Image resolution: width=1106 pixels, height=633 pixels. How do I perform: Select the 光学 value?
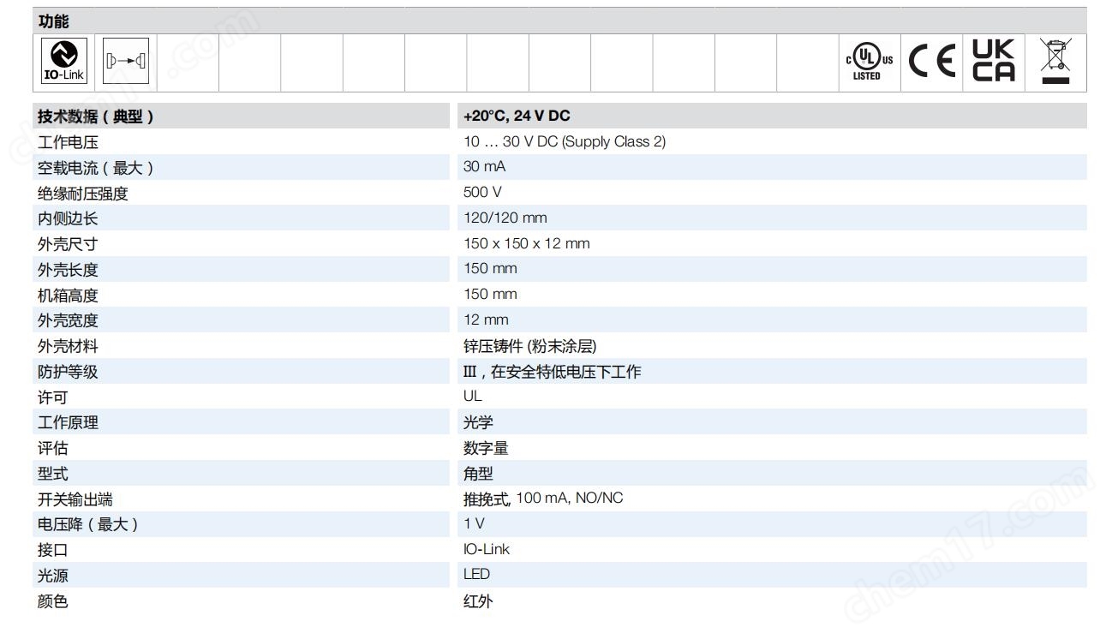coord(478,422)
